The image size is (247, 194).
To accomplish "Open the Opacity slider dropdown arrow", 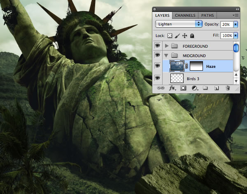I will 235,24.
